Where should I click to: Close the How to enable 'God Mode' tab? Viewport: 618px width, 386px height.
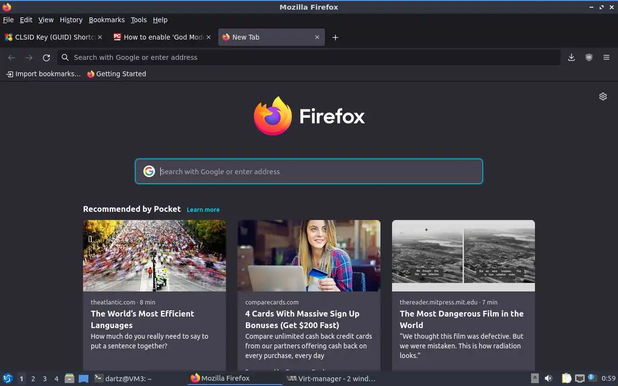click(209, 37)
